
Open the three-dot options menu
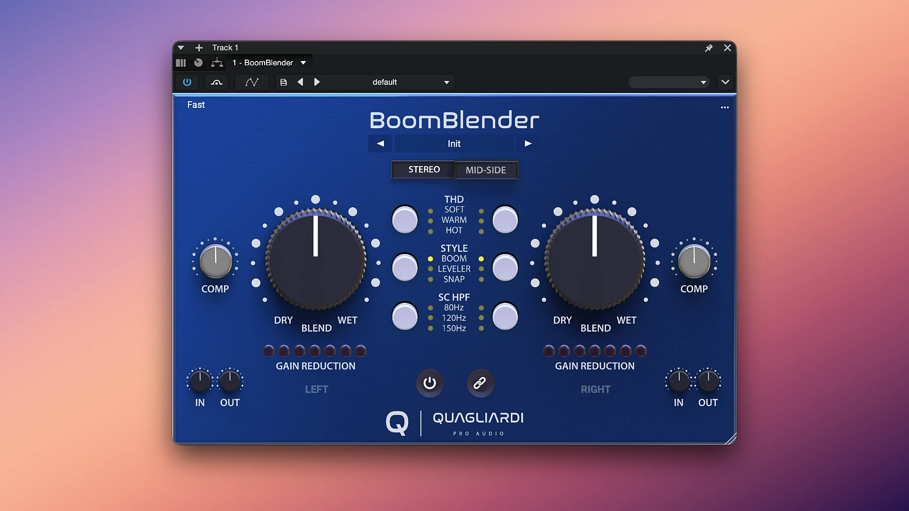coord(725,107)
